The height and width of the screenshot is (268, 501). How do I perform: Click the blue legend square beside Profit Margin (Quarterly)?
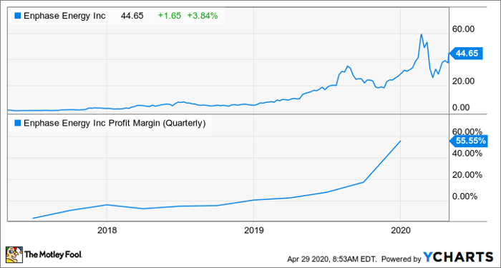(x=17, y=123)
